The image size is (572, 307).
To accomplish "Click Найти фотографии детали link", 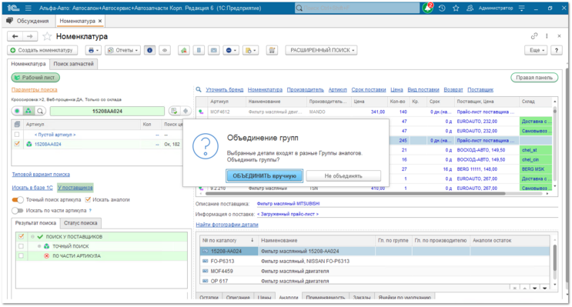I will click(227, 225).
